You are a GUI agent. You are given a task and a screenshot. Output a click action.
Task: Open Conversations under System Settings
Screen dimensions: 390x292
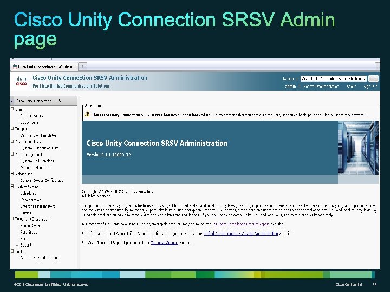click(31, 200)
